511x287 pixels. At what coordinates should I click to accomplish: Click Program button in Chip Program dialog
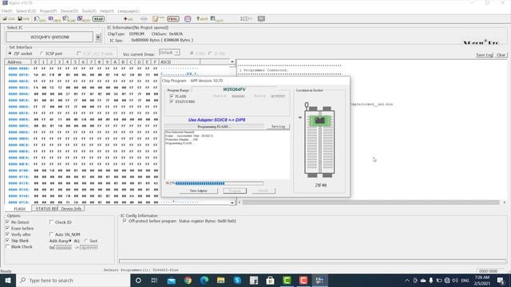pyautogui.click(x=235, y=191)
